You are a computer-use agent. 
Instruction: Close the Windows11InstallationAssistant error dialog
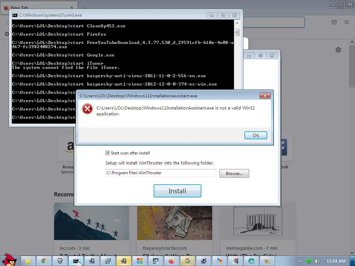(265, 96)
